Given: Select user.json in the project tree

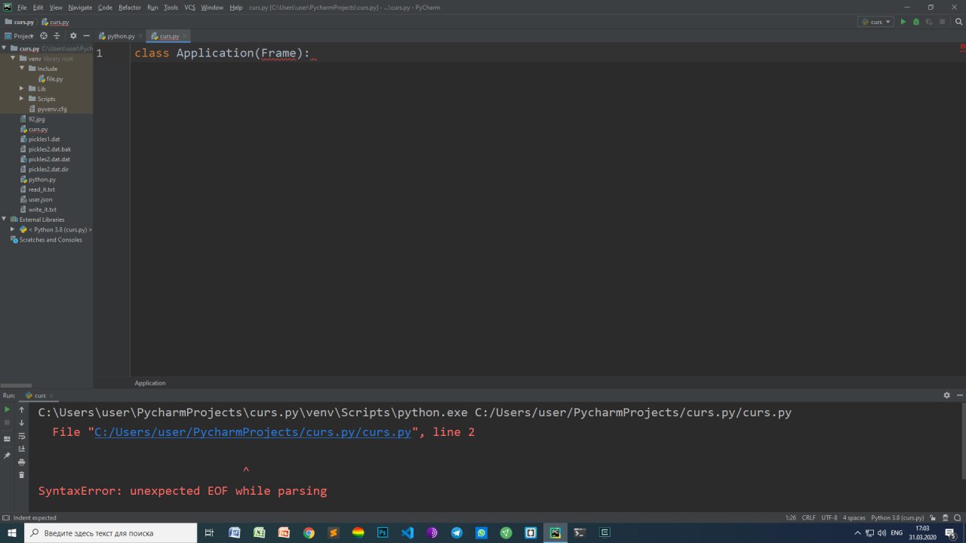Looking at the screenshot, I should pos(35,199).
